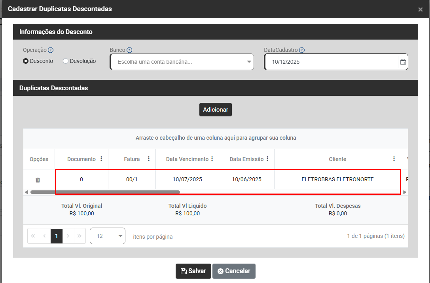The height and width of the screenshot is (283, 430).
Task: Click help icon beside Banco label
Action: coord(129,50)
